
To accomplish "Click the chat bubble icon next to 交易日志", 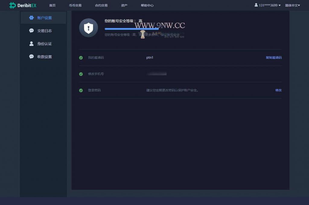I will (x=31, y=30).
